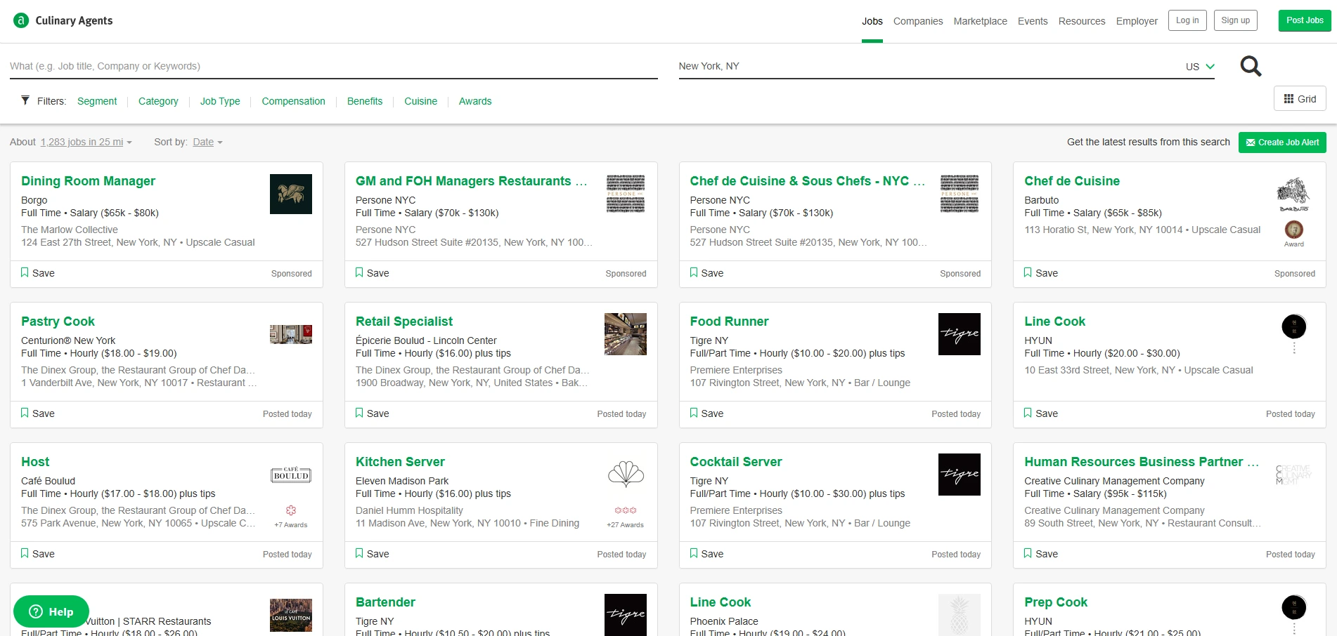
Task: Click the Tigre logo on Cocktail Server card
Action: [959, 475]
